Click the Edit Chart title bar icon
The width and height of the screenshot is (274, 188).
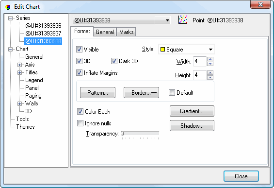(8, 7)
